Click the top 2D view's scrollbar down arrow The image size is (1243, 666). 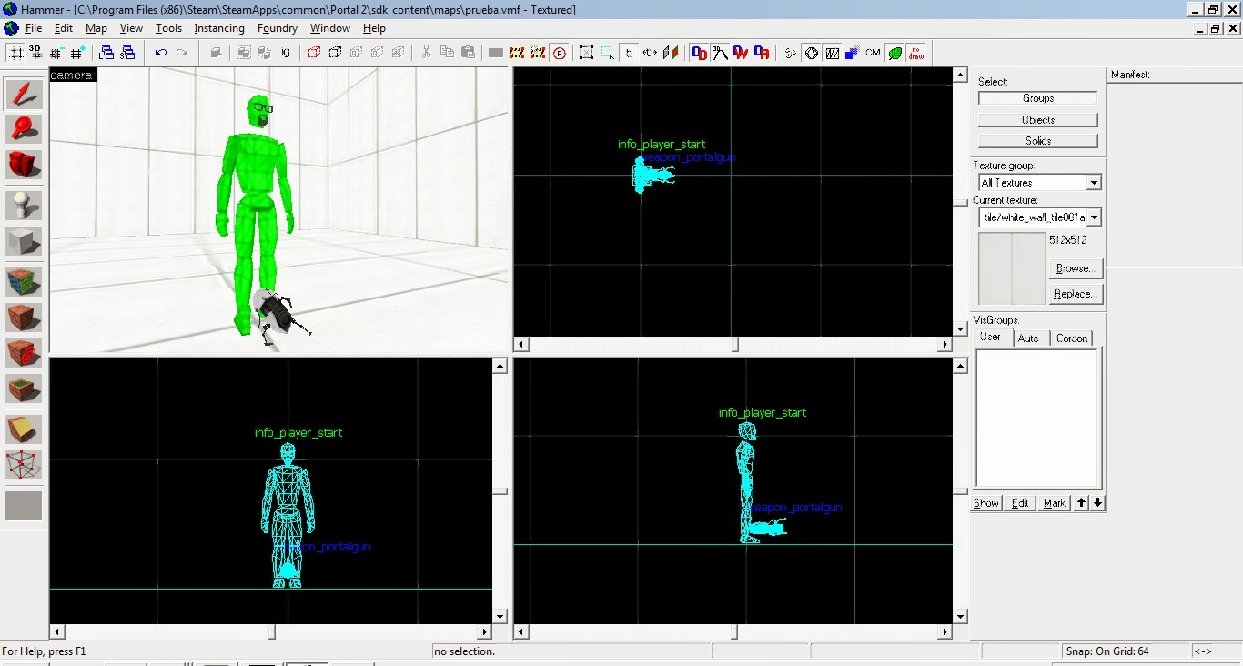pyautogui.click(x=960, y=330)
